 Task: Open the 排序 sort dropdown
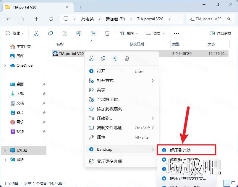click(128, 33)
